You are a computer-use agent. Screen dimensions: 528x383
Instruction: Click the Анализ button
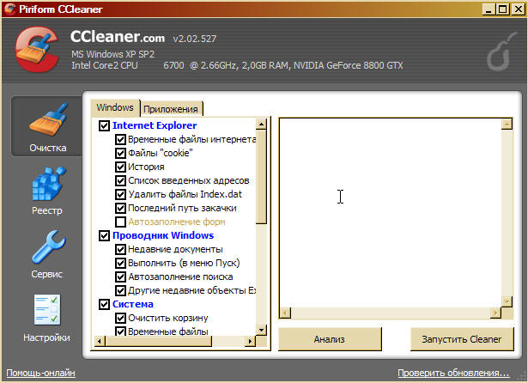(330, 339)
